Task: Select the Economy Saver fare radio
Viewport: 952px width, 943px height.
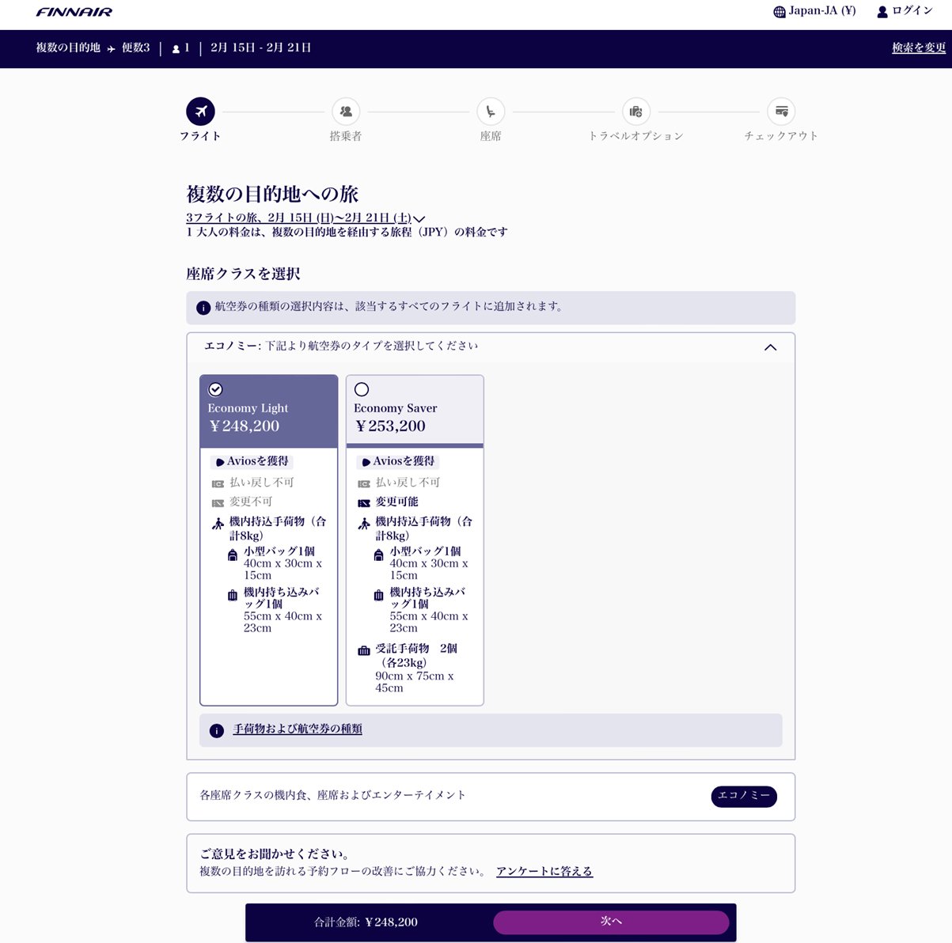Action: pyautogui.click(x=362, y=389)
